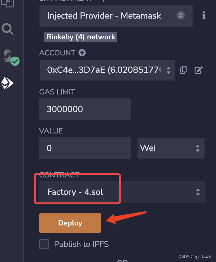Click the environment info icon
The image size is (216, 262).
(204, 15)
